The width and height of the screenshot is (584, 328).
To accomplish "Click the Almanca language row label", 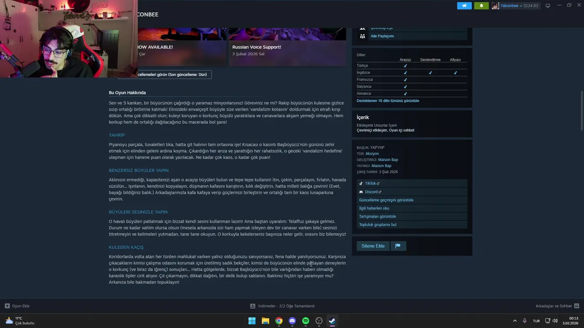I will tap(364, 93).
